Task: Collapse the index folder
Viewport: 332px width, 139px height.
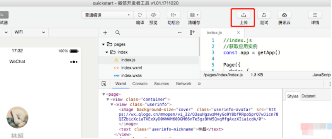Action: [x=107, y=52]
